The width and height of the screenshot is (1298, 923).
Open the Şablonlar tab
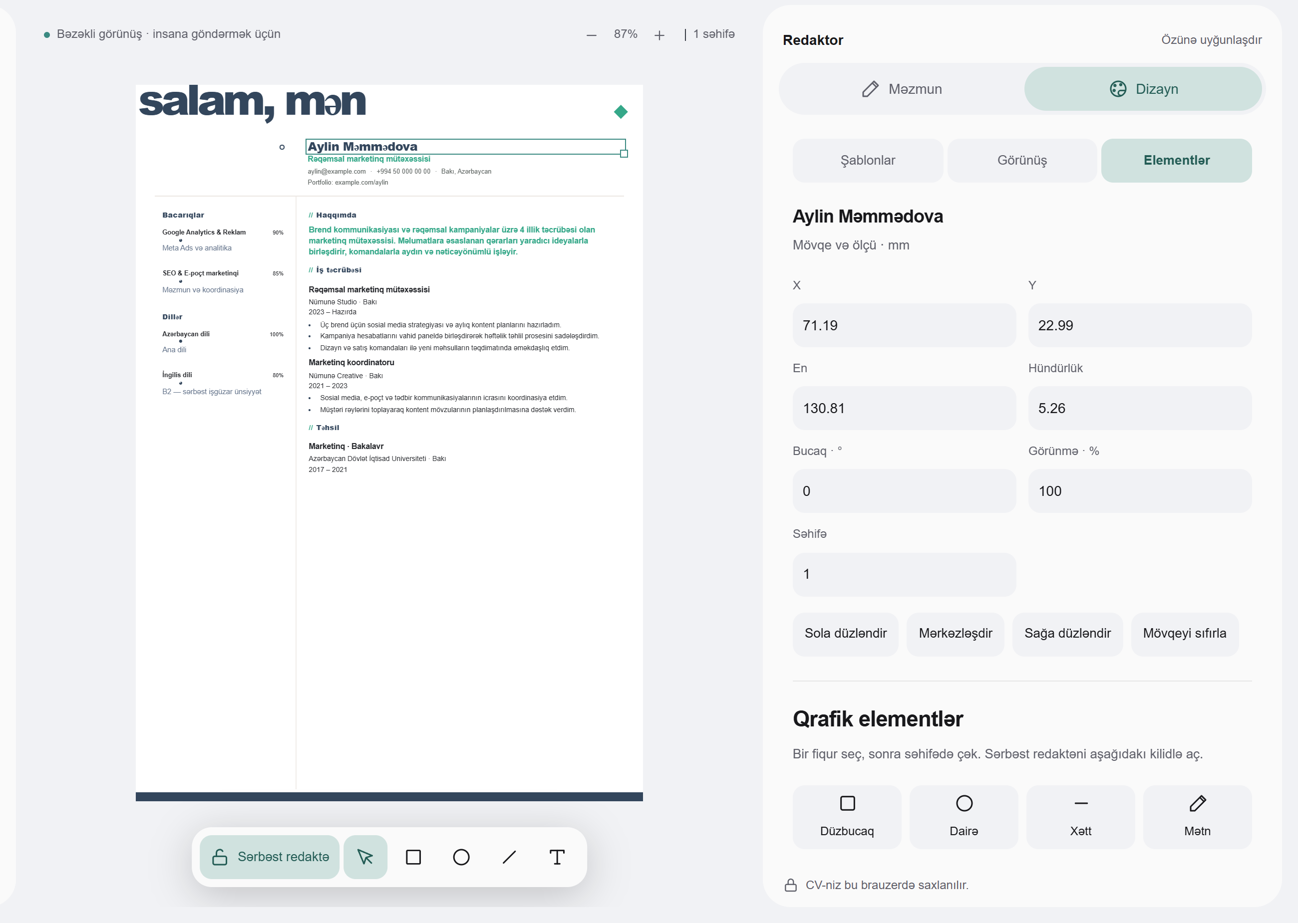click(x=868, y=160)
